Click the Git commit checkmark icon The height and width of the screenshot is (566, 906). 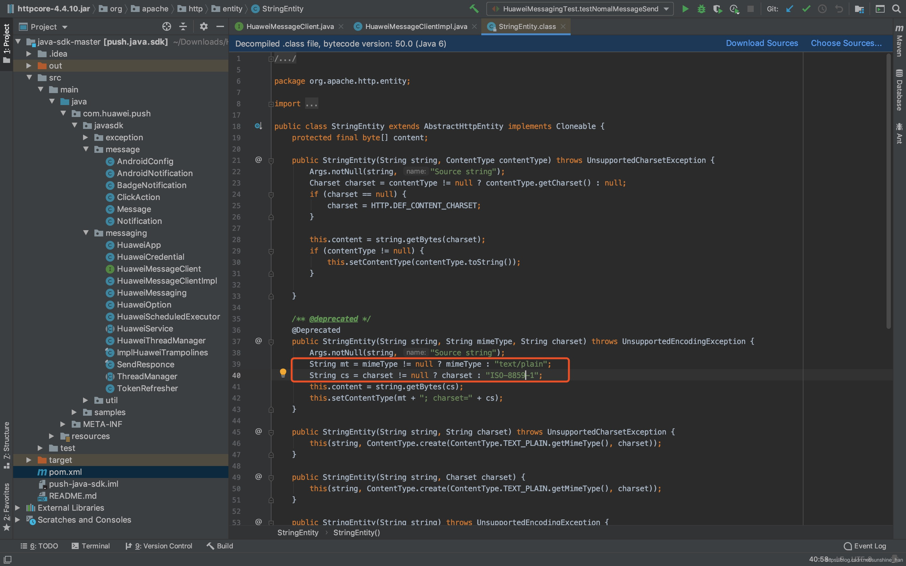tap(806, 8)
